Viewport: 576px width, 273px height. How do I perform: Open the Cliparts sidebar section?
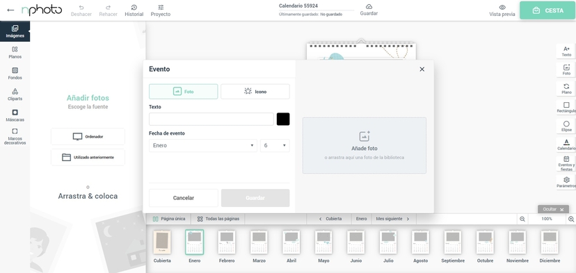(15, 94)
